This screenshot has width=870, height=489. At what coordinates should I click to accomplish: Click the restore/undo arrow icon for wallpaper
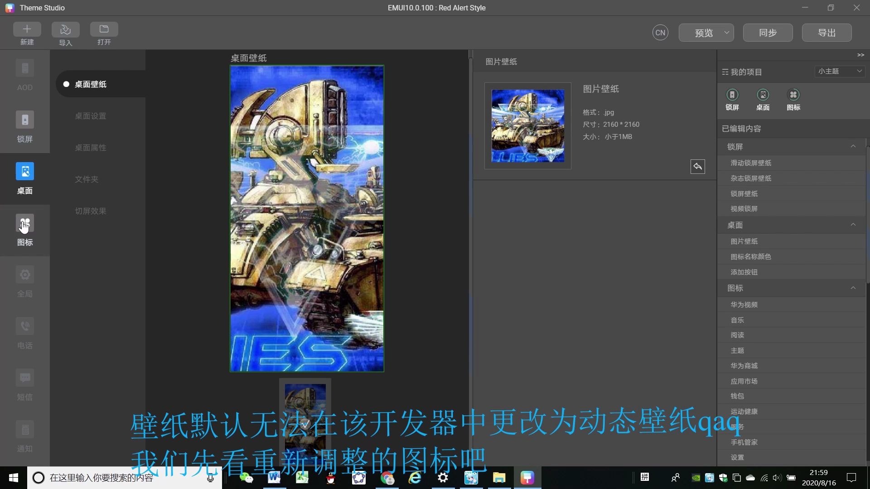point(698,167)
